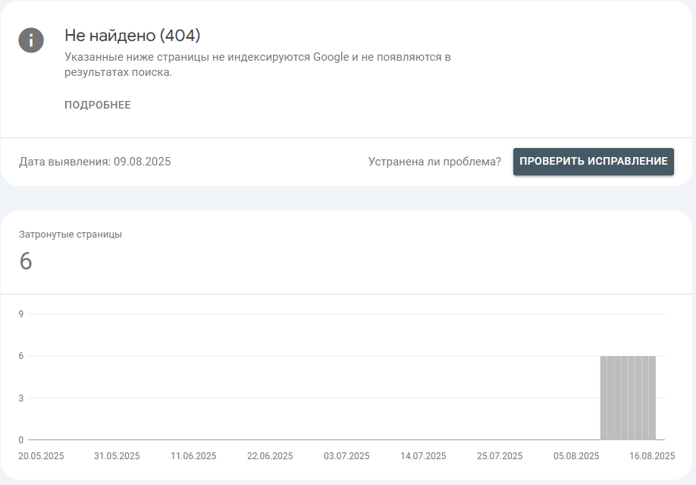Select the 'Затронутые страницы' label
The width and height of the screenshot is (696, 485).
pos(71,235)
